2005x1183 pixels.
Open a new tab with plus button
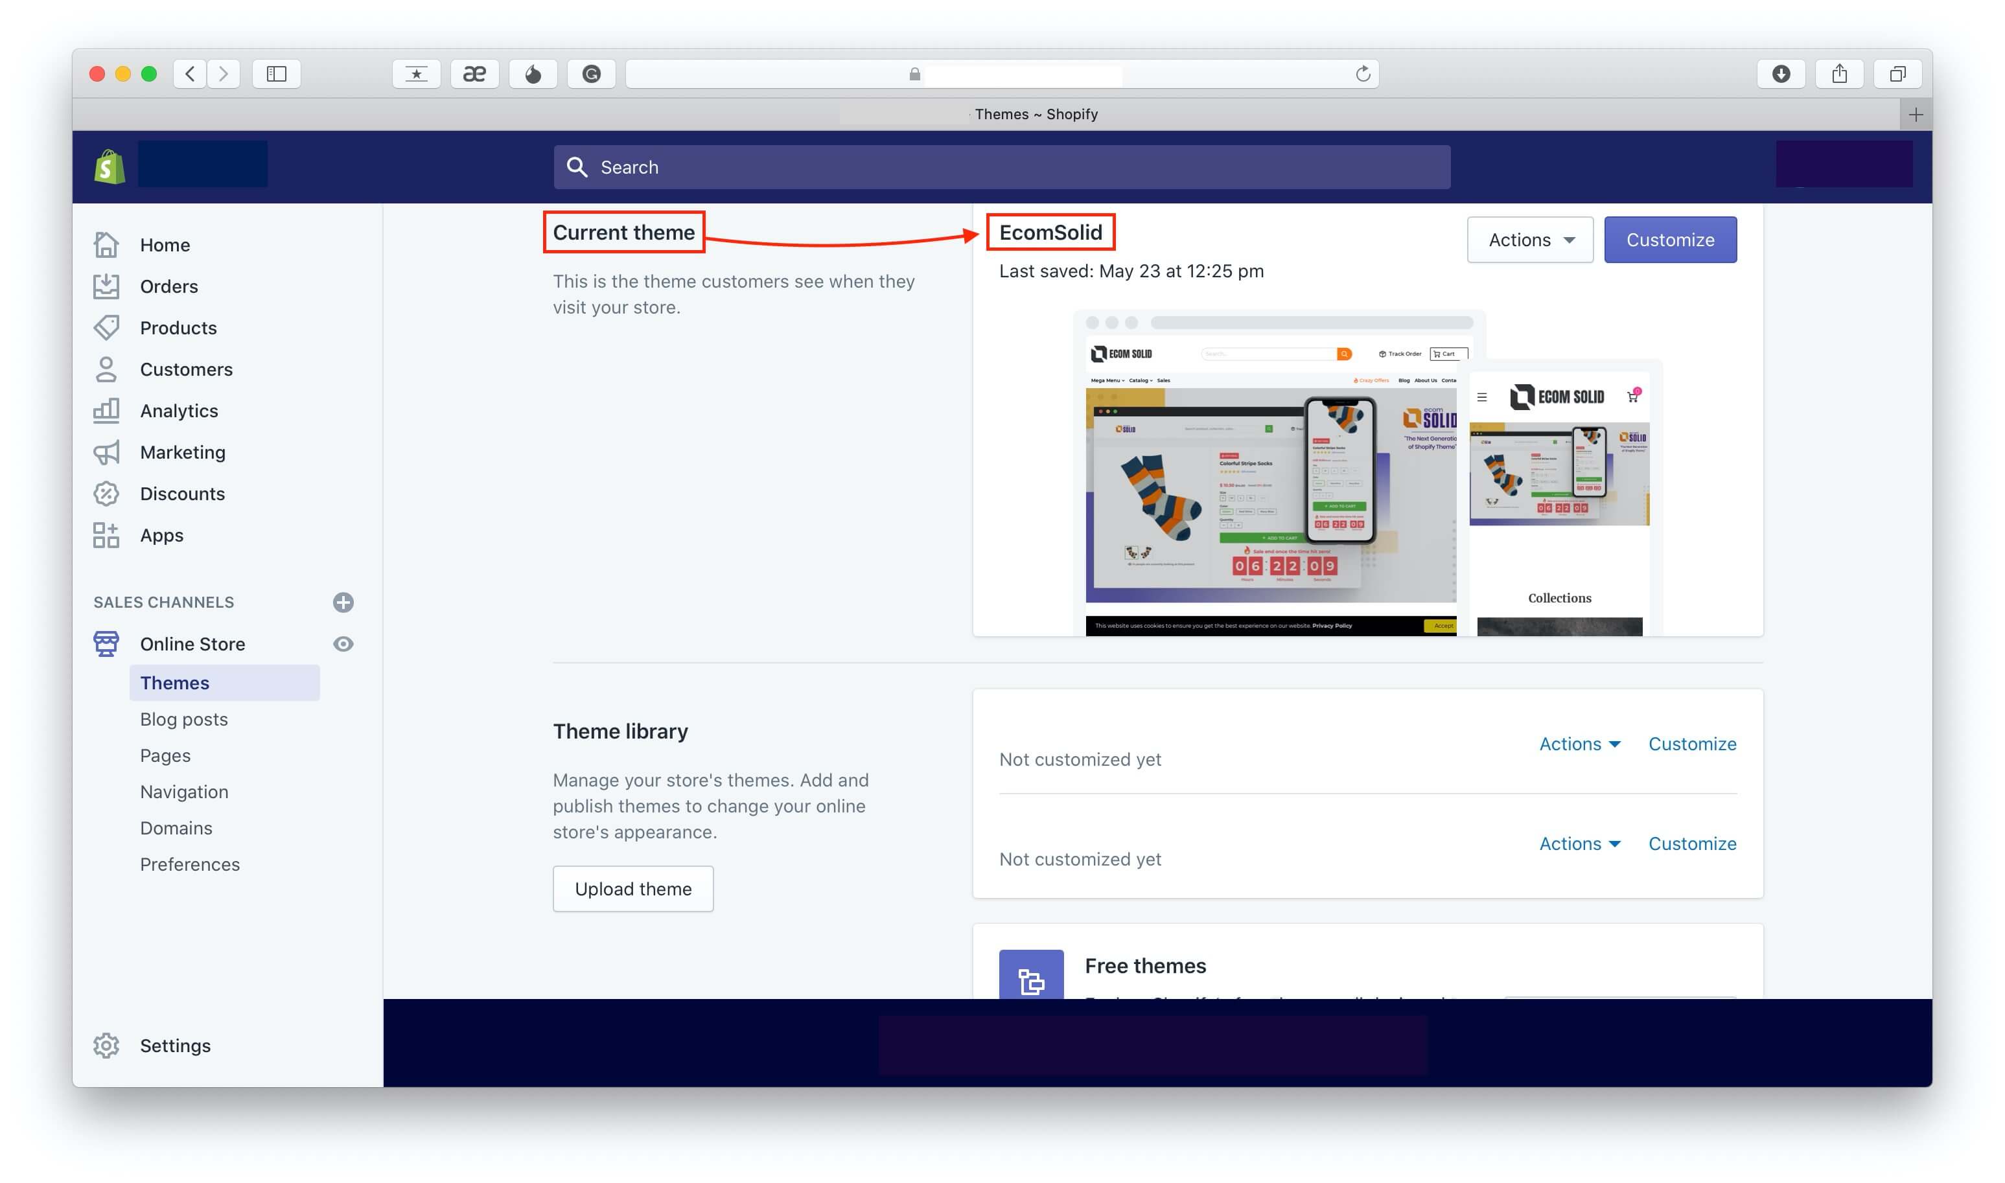pos(1916,115)
